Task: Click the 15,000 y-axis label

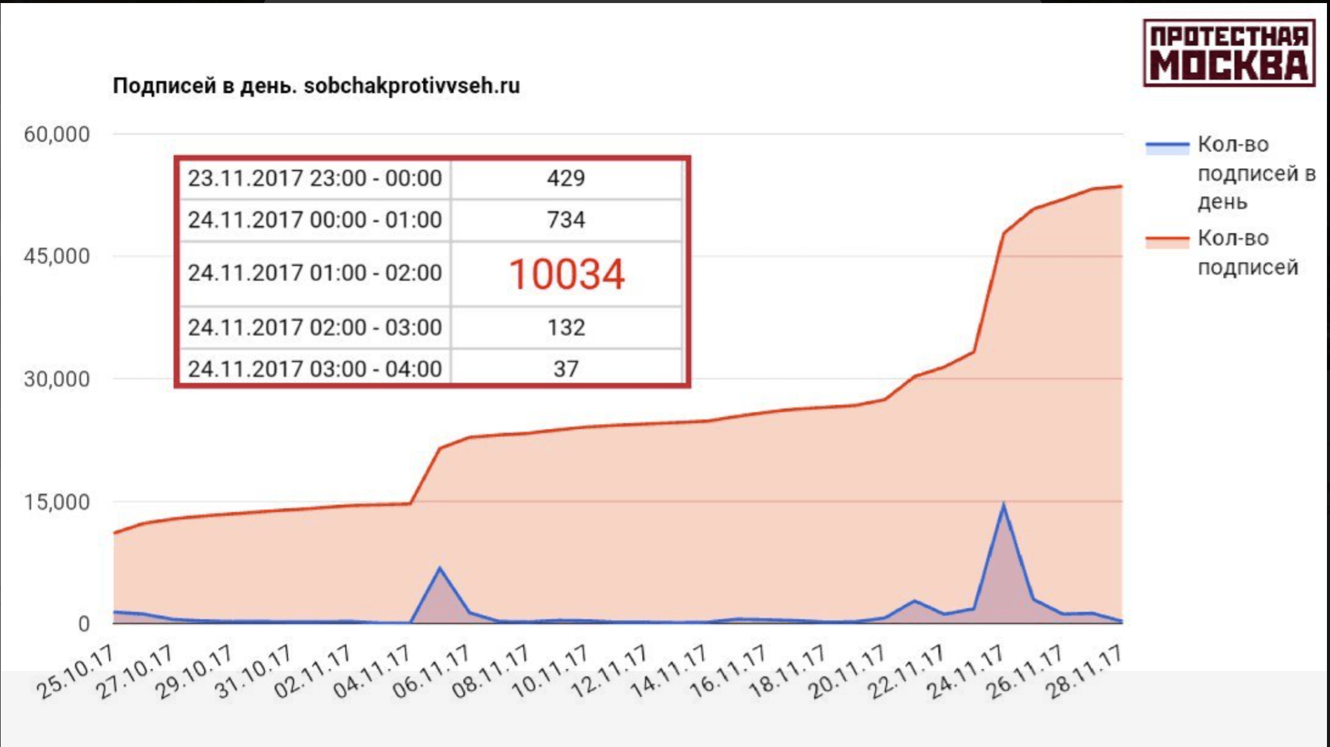Action: point(57,502)
